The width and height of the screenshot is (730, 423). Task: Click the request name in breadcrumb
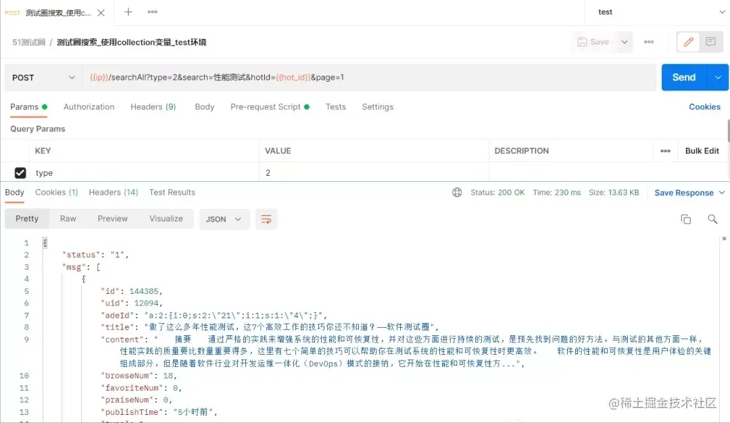tap(131, 43)
